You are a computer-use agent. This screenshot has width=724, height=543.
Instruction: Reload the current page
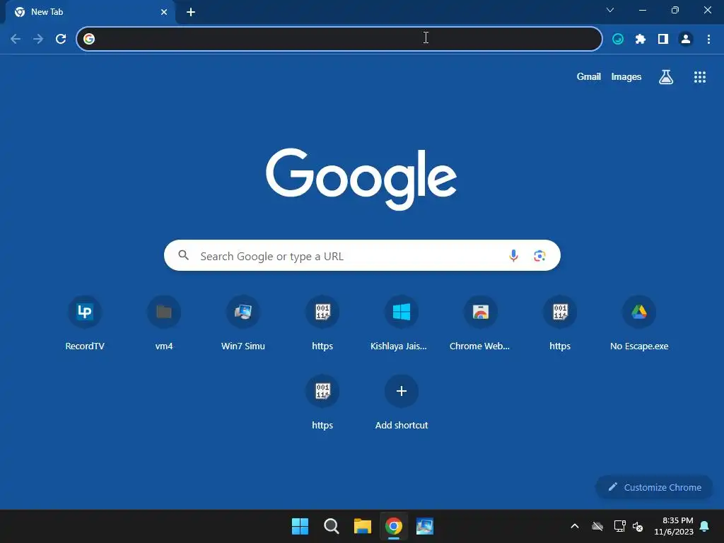pos(61,39)
